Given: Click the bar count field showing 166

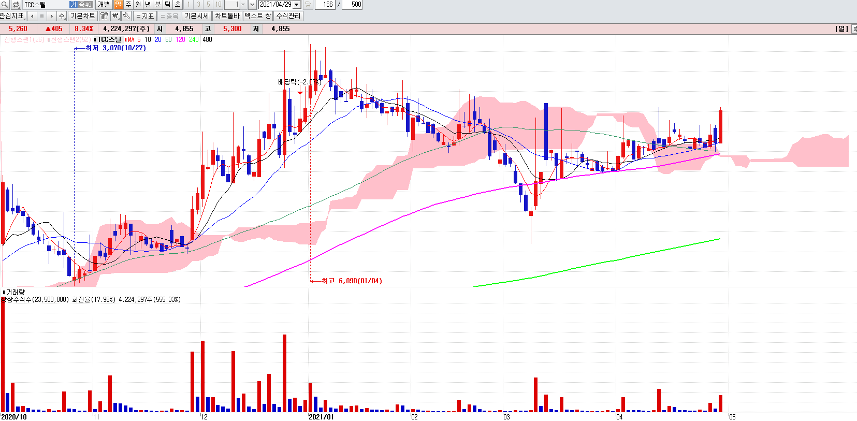Looking at the screenshot, I should tap(325, 5).
